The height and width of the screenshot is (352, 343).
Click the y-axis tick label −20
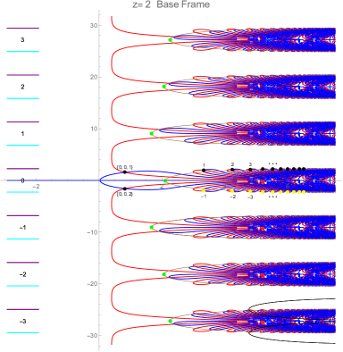click(93, 284)
